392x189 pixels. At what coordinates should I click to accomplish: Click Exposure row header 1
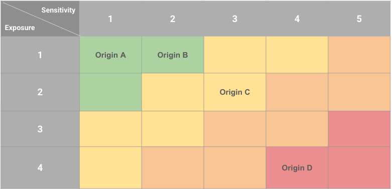point(40,55)
